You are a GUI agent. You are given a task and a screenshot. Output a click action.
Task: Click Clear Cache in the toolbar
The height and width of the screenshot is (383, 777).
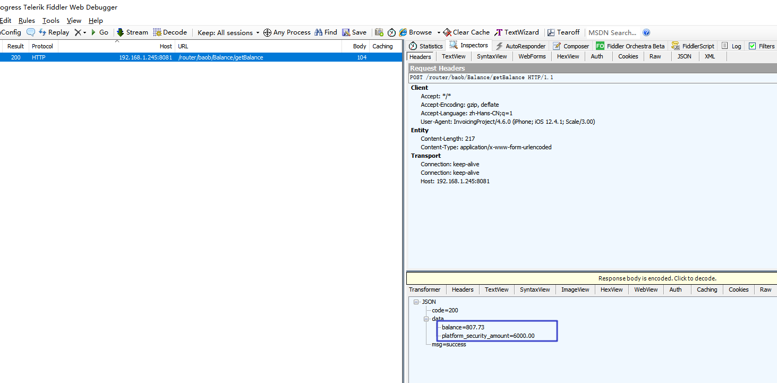[x=466, y=32]
